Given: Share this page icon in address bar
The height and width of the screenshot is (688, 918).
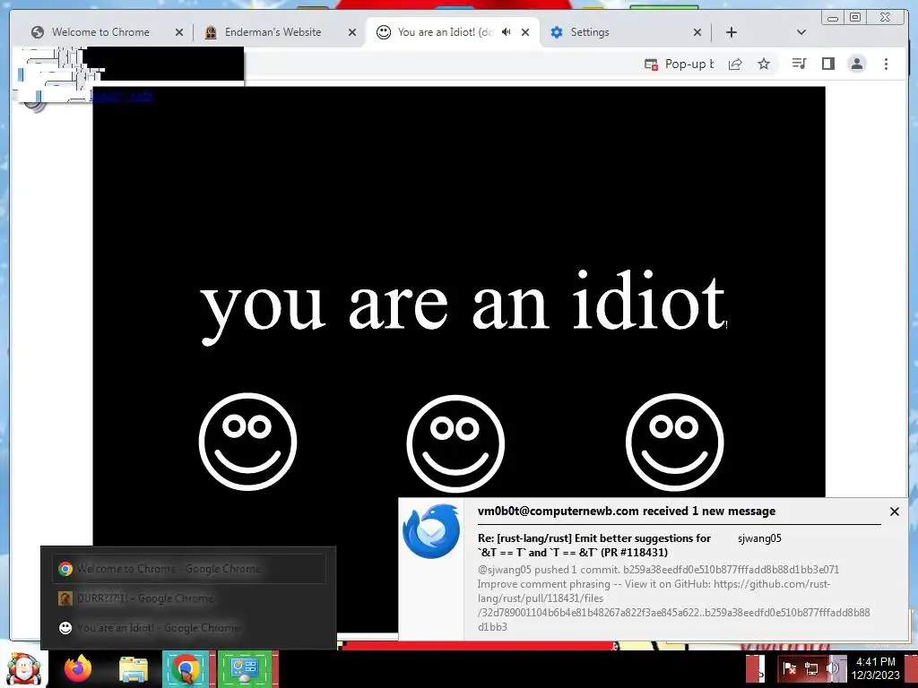Looking at the screenshot, I should pyautogui.click(x=735, y=64).
